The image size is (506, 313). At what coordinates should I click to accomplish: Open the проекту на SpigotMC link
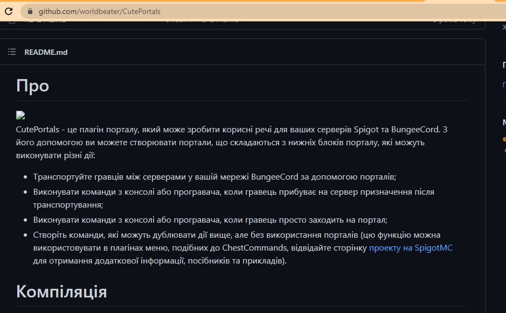(411, 247)
